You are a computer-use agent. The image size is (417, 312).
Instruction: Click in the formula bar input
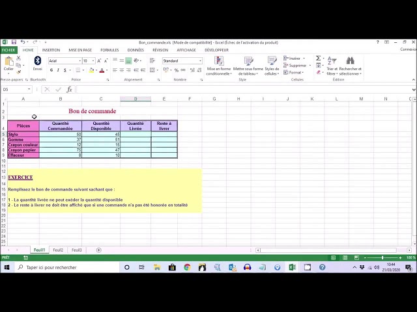coord(243,90)
